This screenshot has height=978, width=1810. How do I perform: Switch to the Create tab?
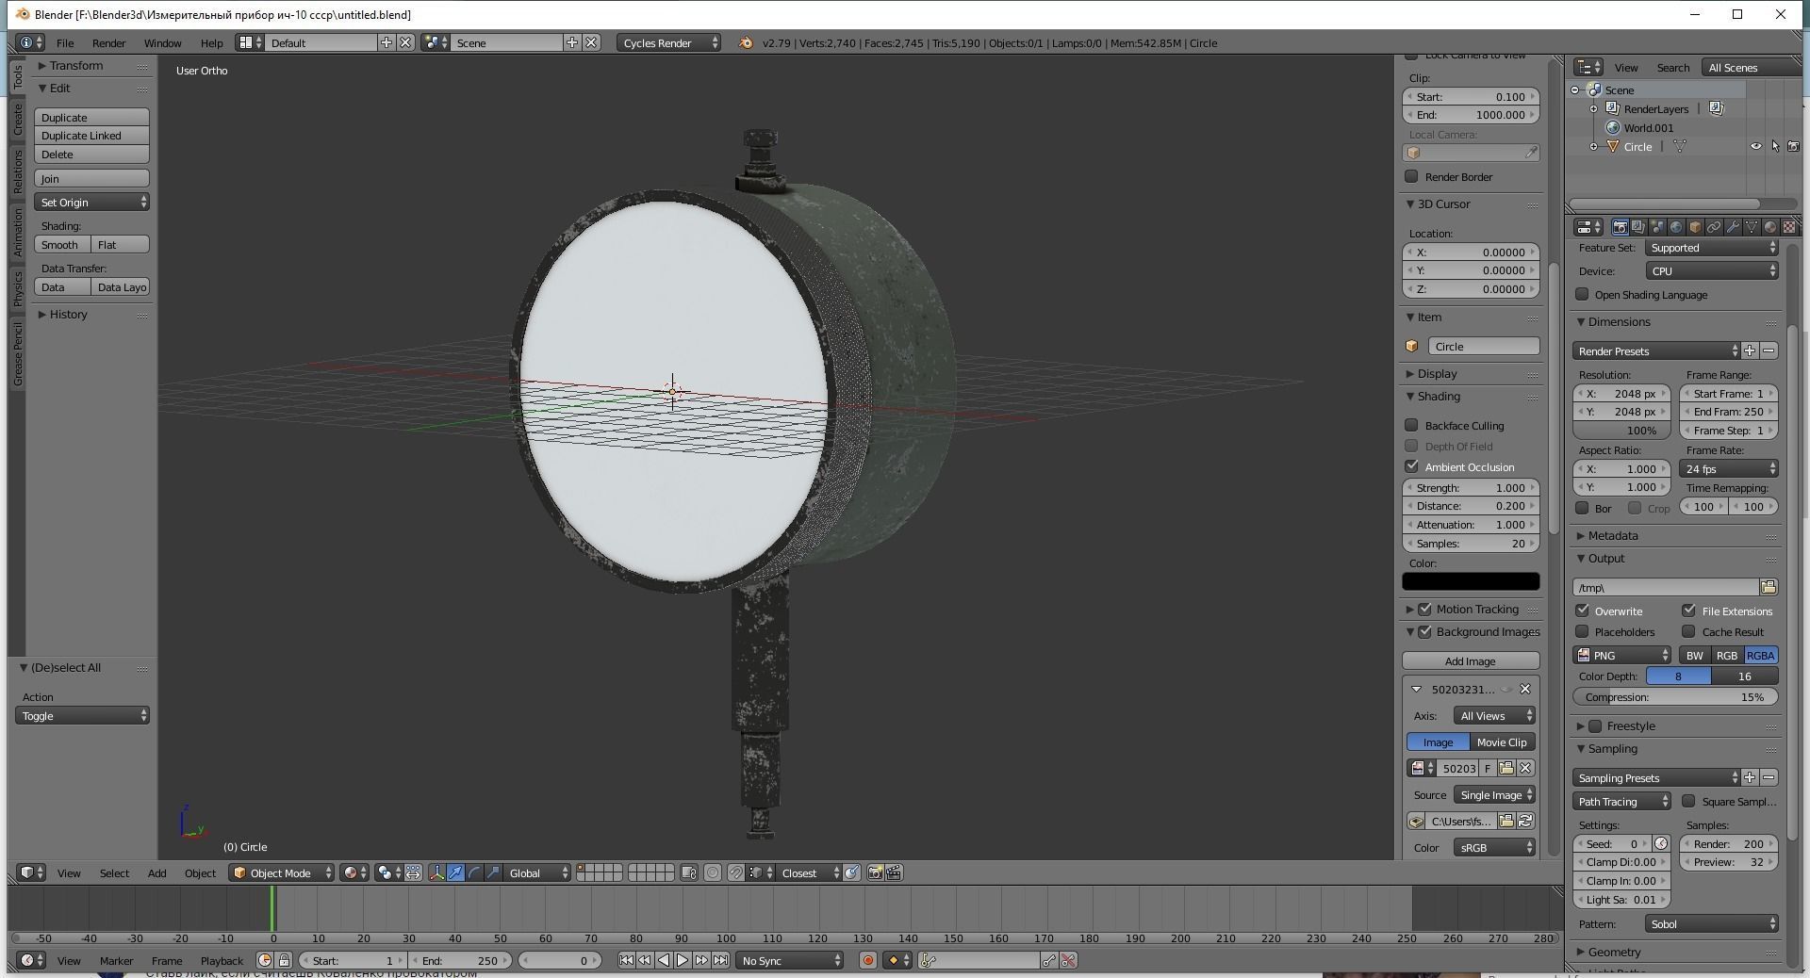pos(17,120)
